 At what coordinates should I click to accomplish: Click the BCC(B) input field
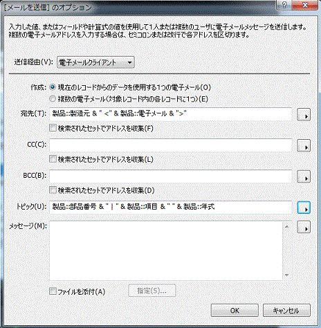pyautogui.click(x=171, y=176)
